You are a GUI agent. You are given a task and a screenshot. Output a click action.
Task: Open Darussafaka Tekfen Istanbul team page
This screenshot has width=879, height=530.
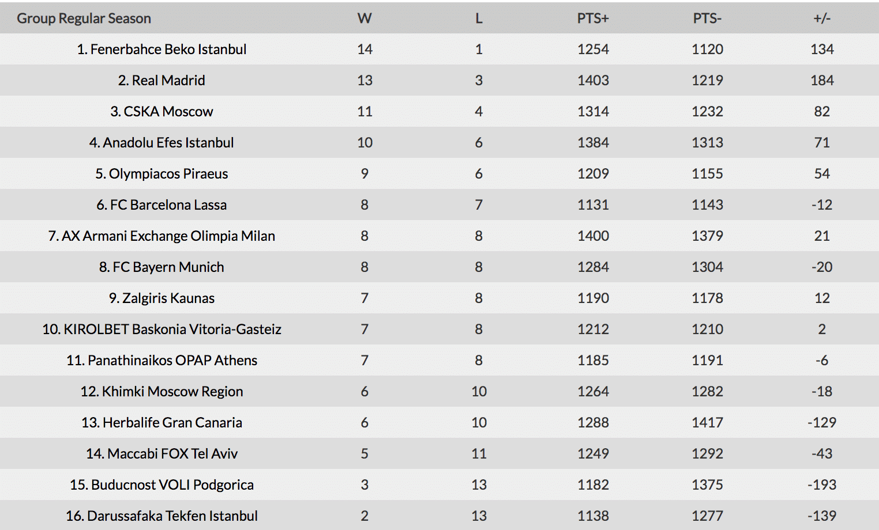[161, 516]
